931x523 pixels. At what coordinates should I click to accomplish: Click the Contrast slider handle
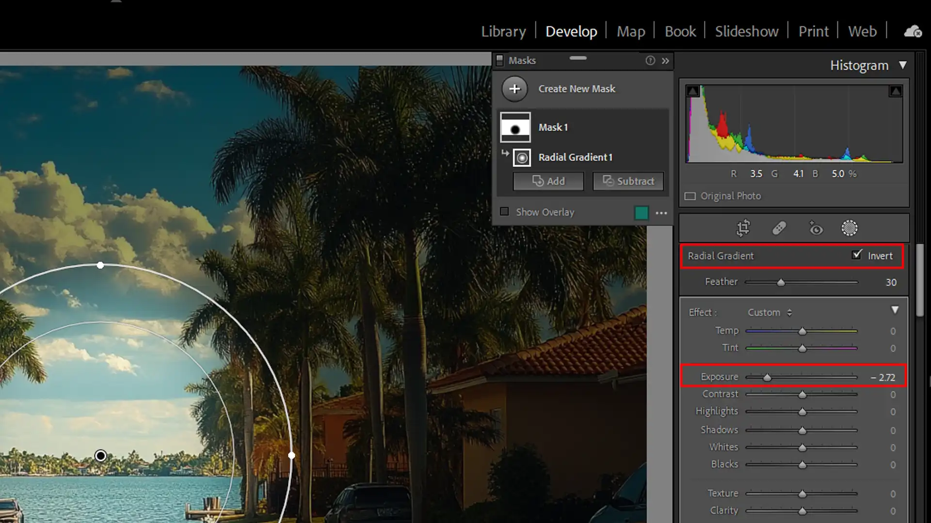click(803, 395)
